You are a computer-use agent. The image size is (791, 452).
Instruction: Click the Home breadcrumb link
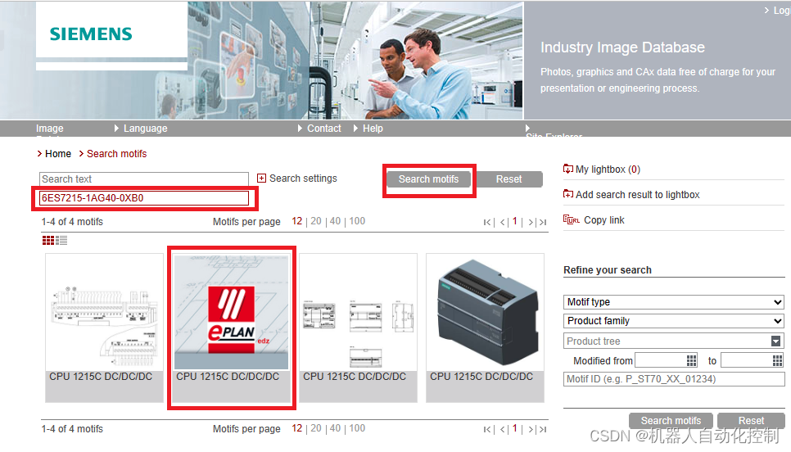click(x=58, y=154)
